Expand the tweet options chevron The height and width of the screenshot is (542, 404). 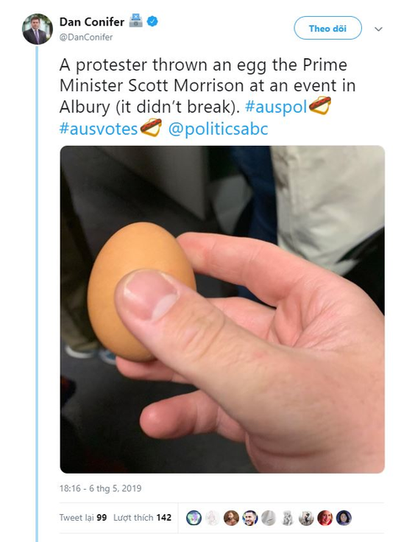[379, 29]
